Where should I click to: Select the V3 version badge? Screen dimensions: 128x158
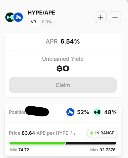(33, 22)
